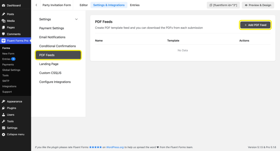Click the Template column header

point(173,41)
